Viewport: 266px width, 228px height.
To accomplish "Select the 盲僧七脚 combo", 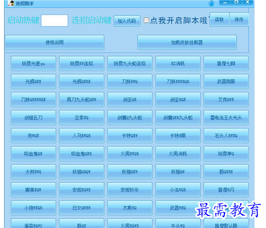I will [226, 63].
